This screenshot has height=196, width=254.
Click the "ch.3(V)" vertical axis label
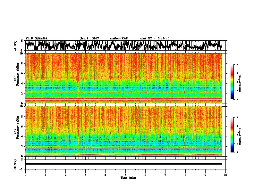coord(15,164)
